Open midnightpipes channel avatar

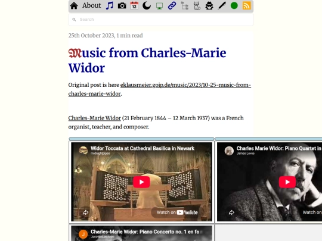(x=83, y=151)
